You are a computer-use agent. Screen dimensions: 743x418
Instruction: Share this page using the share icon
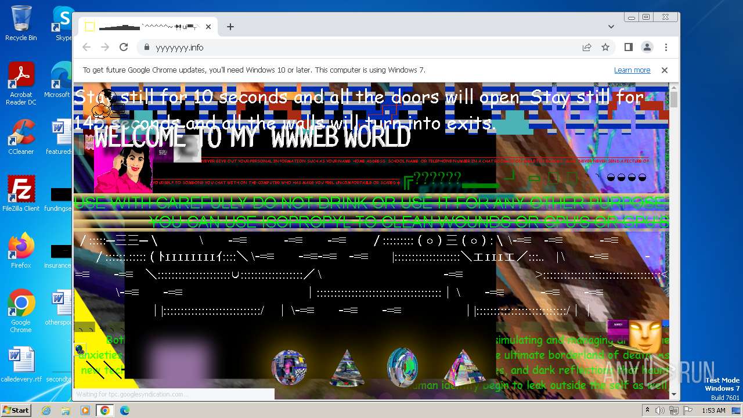click(587, 48)
